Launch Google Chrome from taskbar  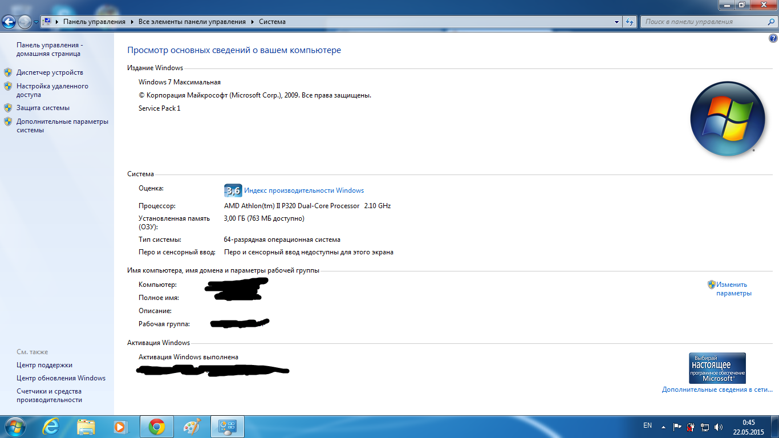point(157,427)
